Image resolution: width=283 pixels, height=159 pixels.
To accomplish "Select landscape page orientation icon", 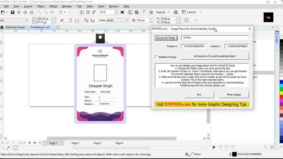I will (77, 20).
